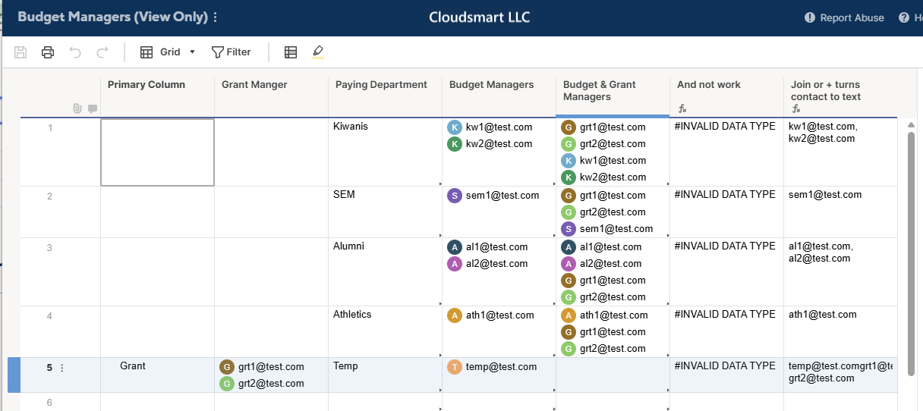Click joined text cell sem1@test.com in last column
923x411 pixels.
pos(840,212)
